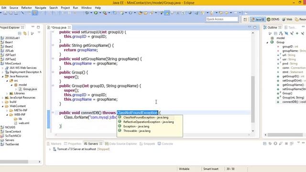
Task: Toggle Mark Occurrences in the toolbar
Action: coord(167,13)
